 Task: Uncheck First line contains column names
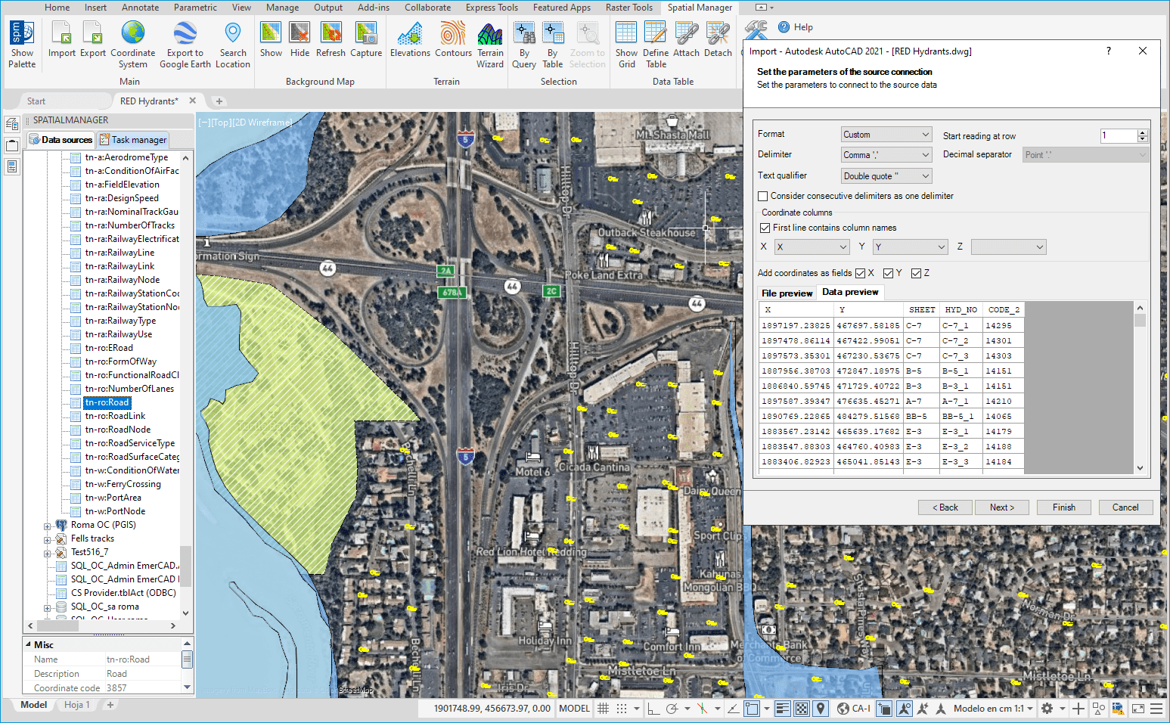(765, 228)
